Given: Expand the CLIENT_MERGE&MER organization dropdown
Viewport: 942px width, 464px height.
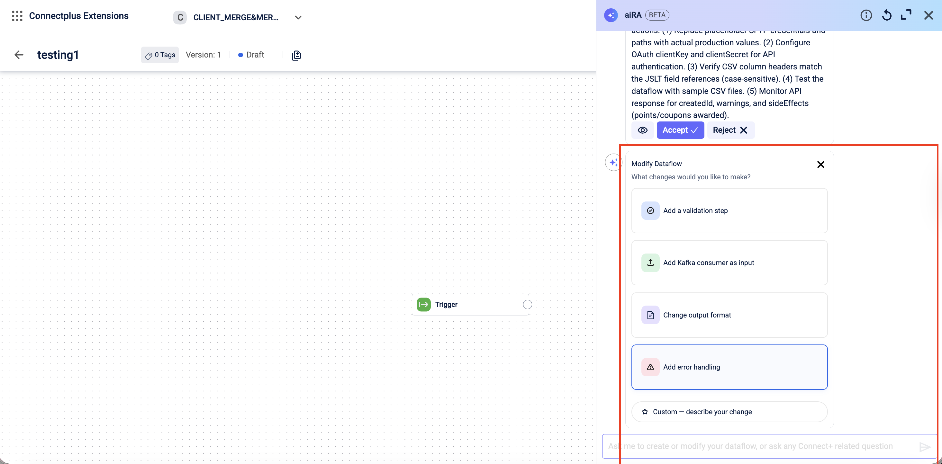Looking at the screenshot, I should pos(298,18).
